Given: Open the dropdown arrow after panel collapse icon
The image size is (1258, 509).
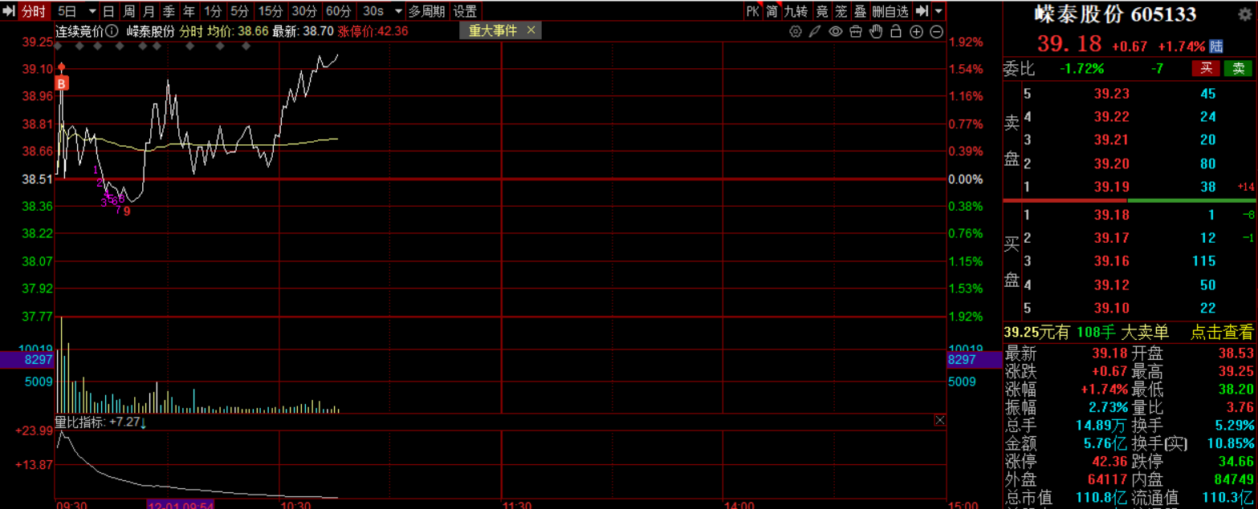Looking at the screenshot, I should tap(938, 11).
